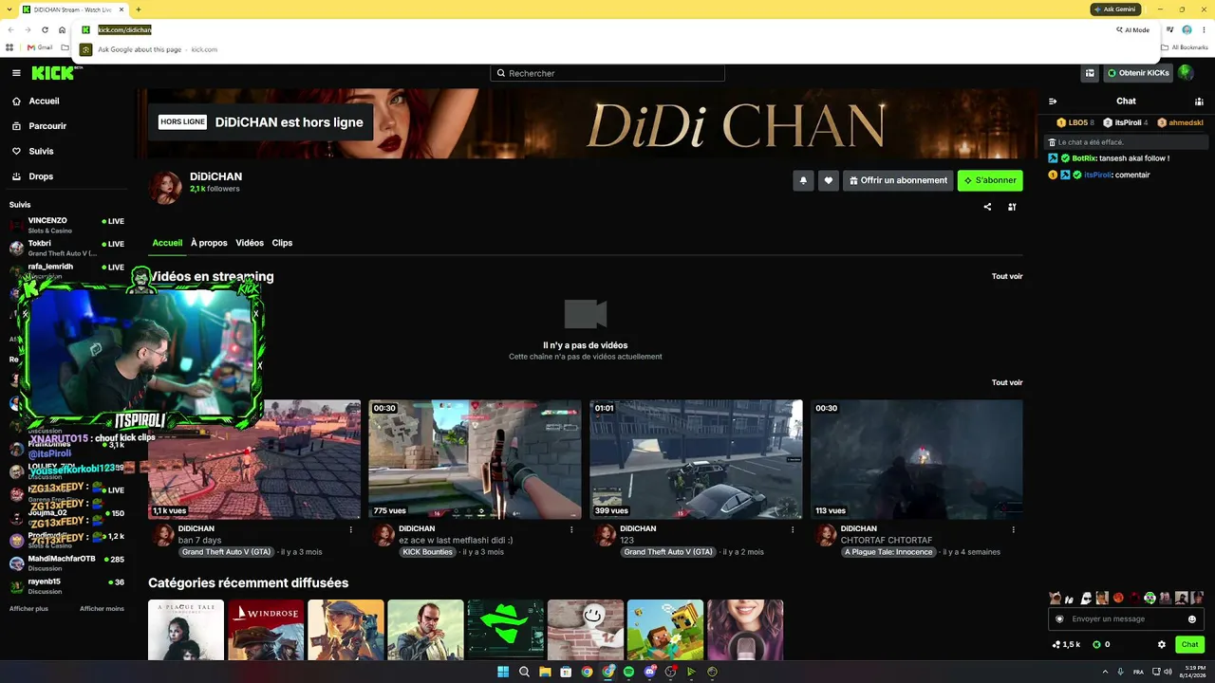Open chat settings gear
The height and width of the screenshot is (683, 1215).
click(x=1162, y=645)
